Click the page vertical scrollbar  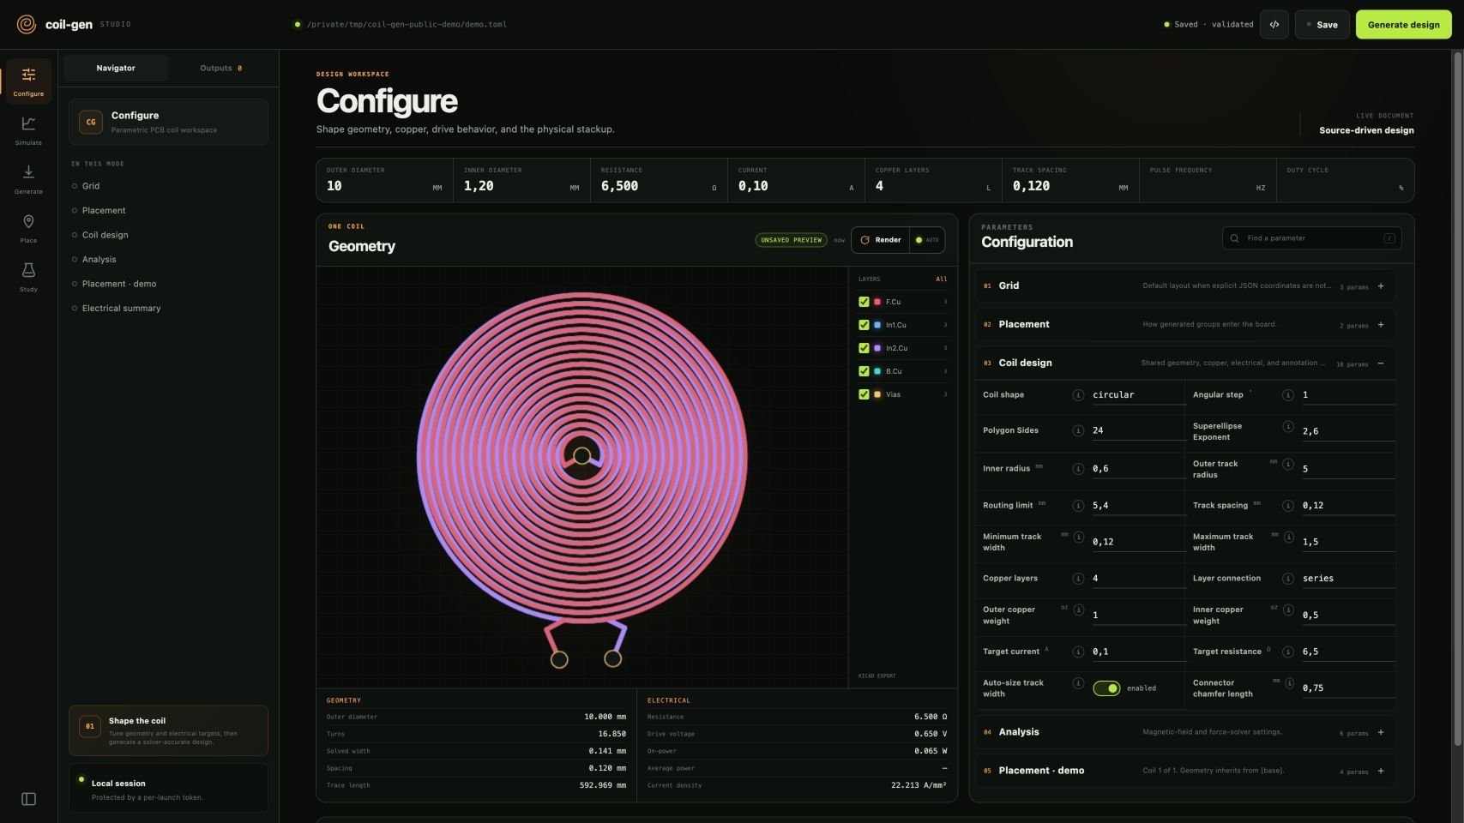(1457, 399)
